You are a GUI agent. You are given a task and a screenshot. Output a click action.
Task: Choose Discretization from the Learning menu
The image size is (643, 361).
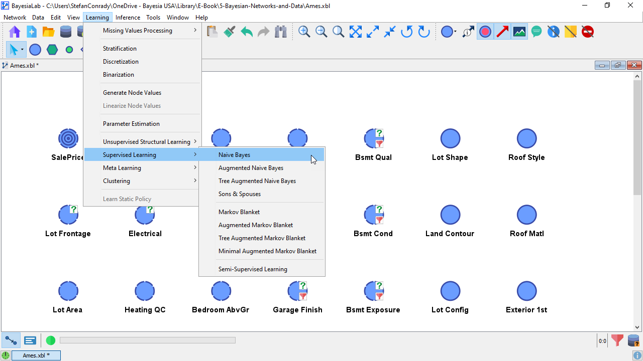[142, 62]
